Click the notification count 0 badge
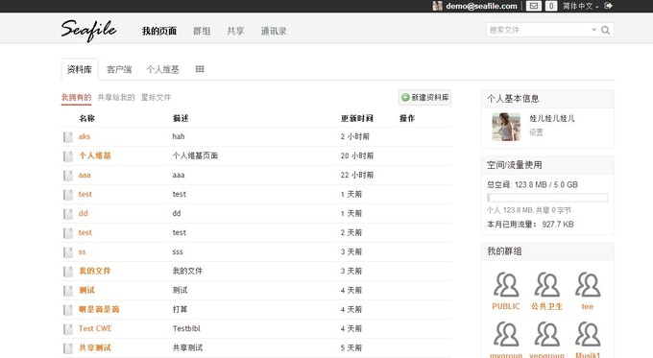The image size is (653, 358). click(551, 6)
